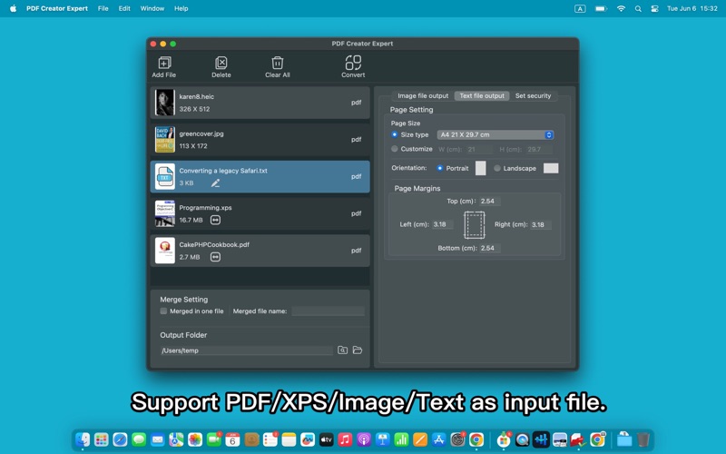Open Photos from the dock
The width and height of the screenshot is (726, 454).
[195, 439]
